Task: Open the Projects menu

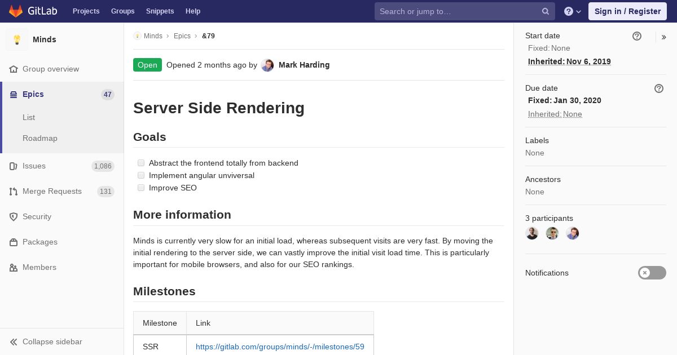Action: point(86,11)
